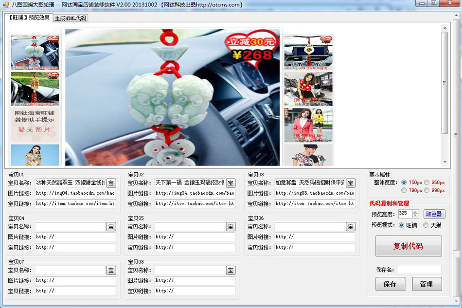Choose 天猫 preview mode

click(x=426, y=225)
